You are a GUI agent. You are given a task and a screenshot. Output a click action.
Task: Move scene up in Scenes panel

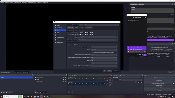pos(10,92)
